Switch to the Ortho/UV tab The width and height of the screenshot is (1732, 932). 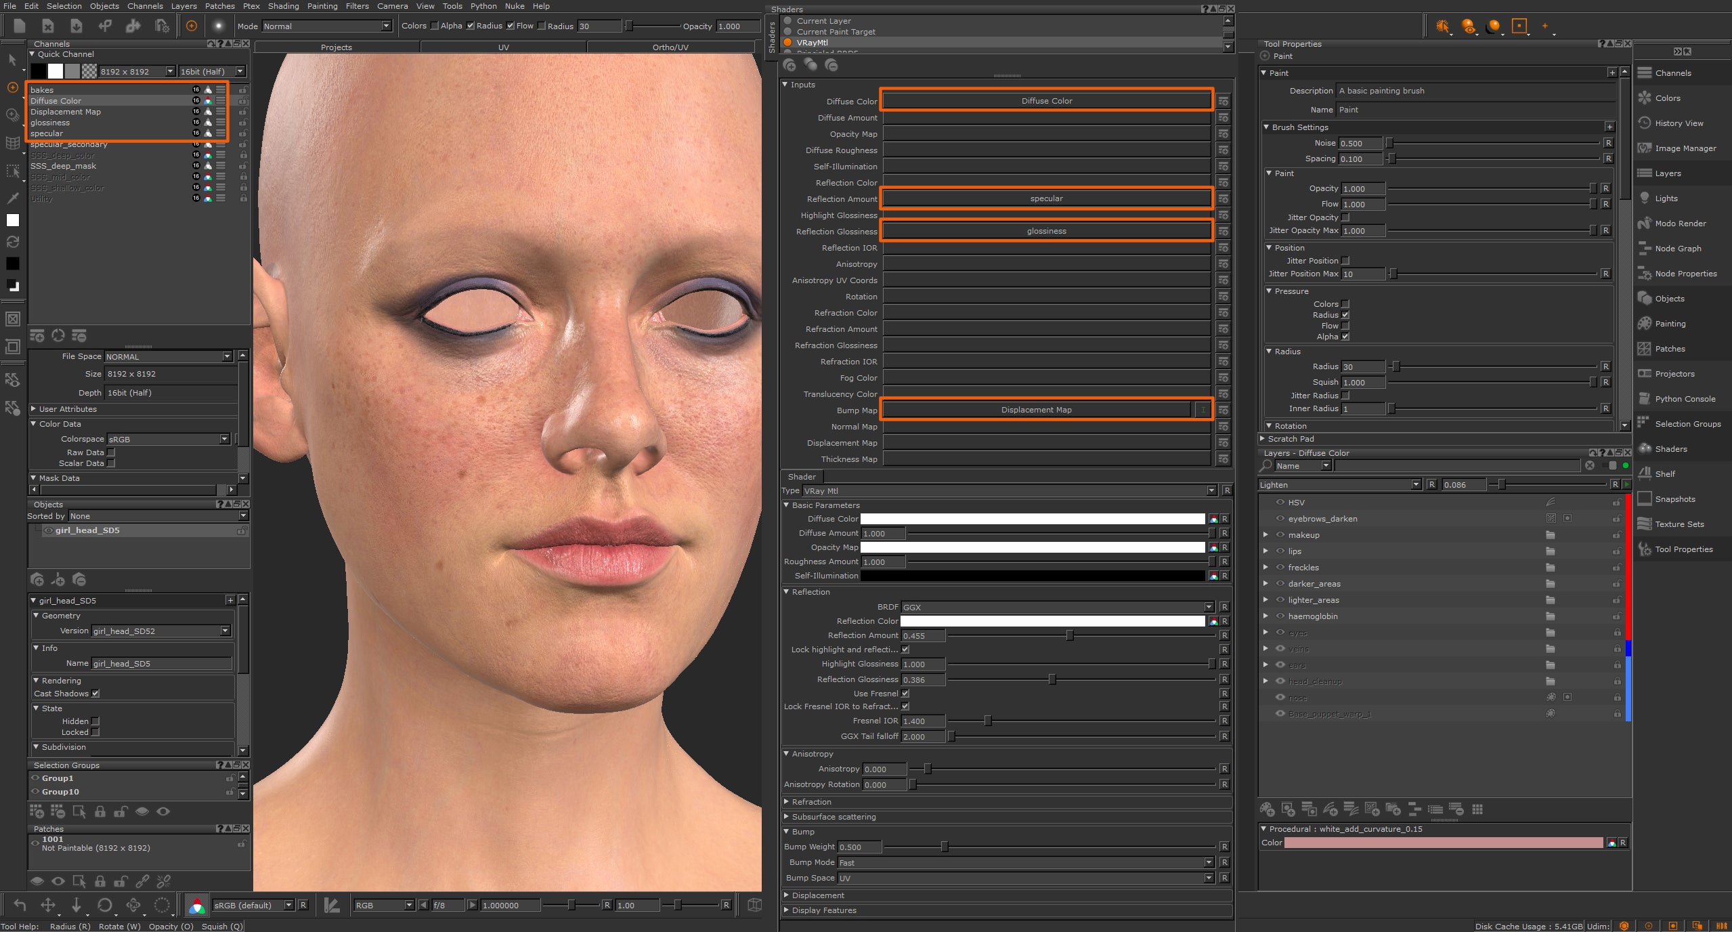[x=670, y=47]
